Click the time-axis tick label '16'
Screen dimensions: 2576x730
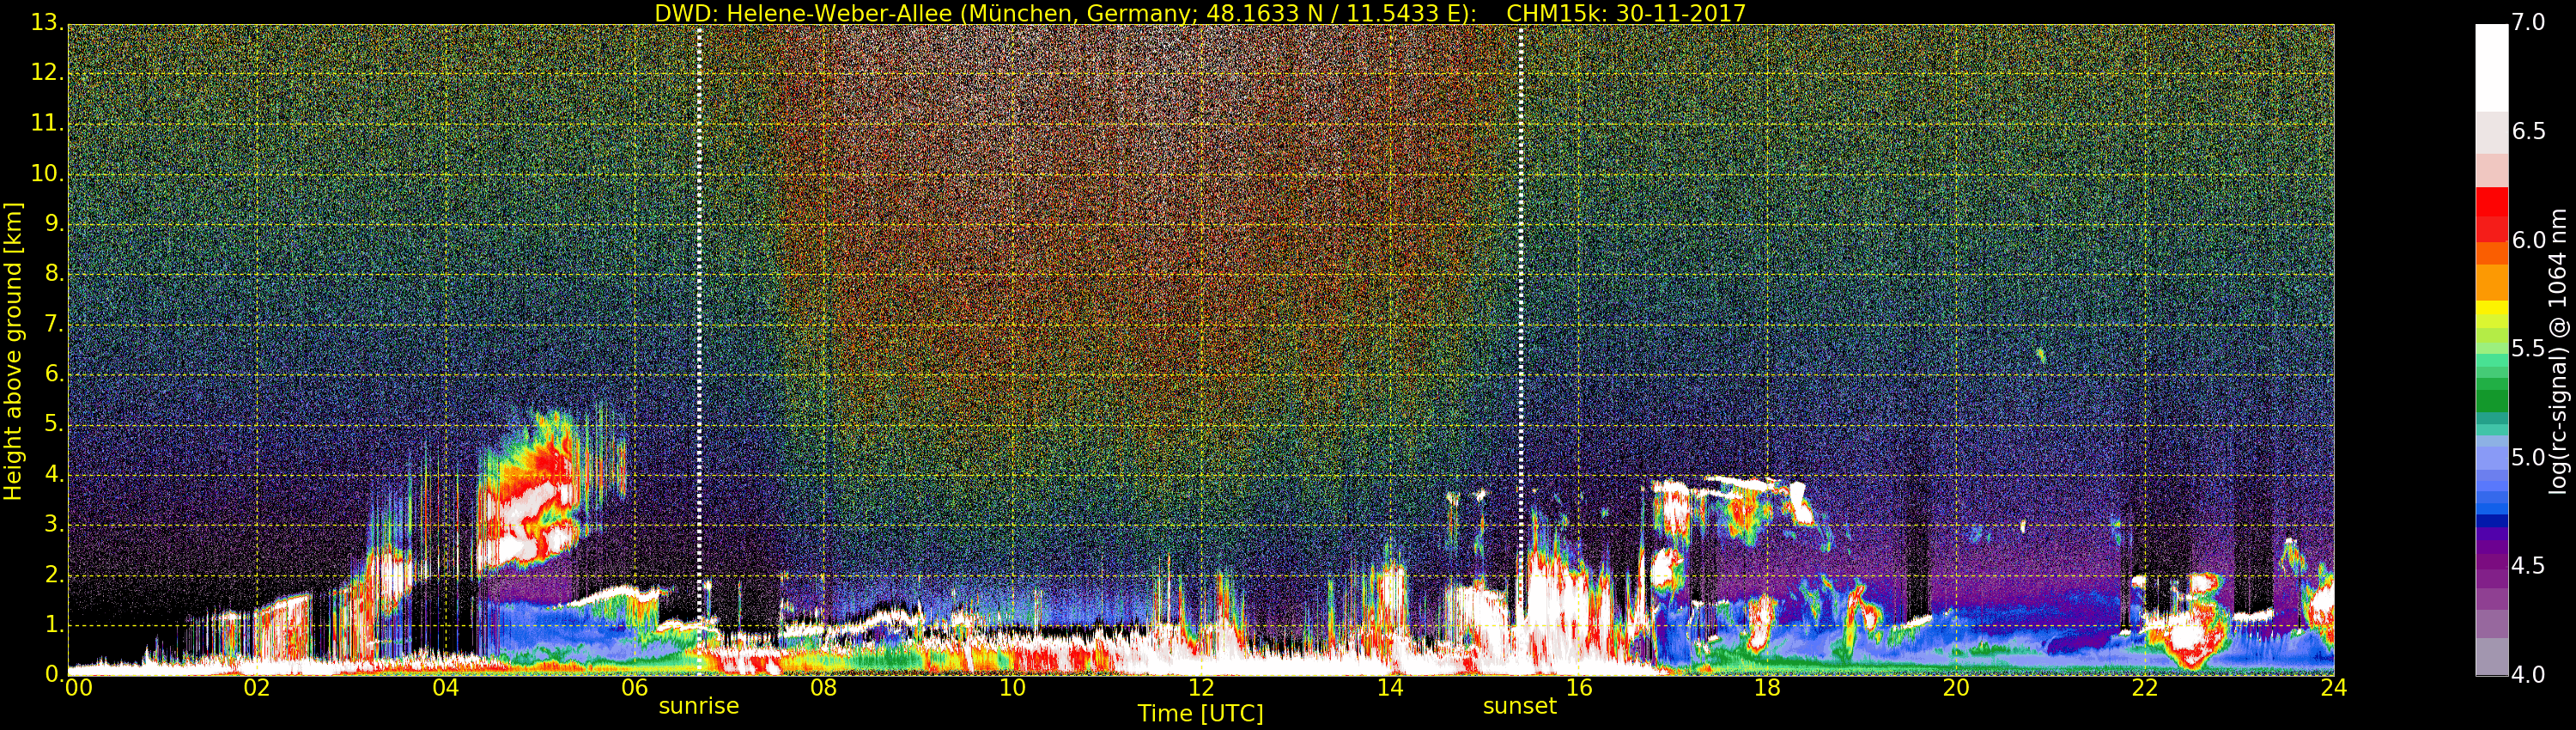coord(1579,688)
